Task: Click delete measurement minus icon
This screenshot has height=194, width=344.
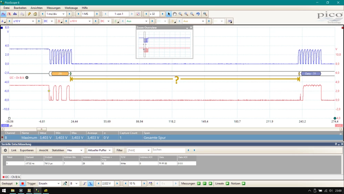Action: 205,183
